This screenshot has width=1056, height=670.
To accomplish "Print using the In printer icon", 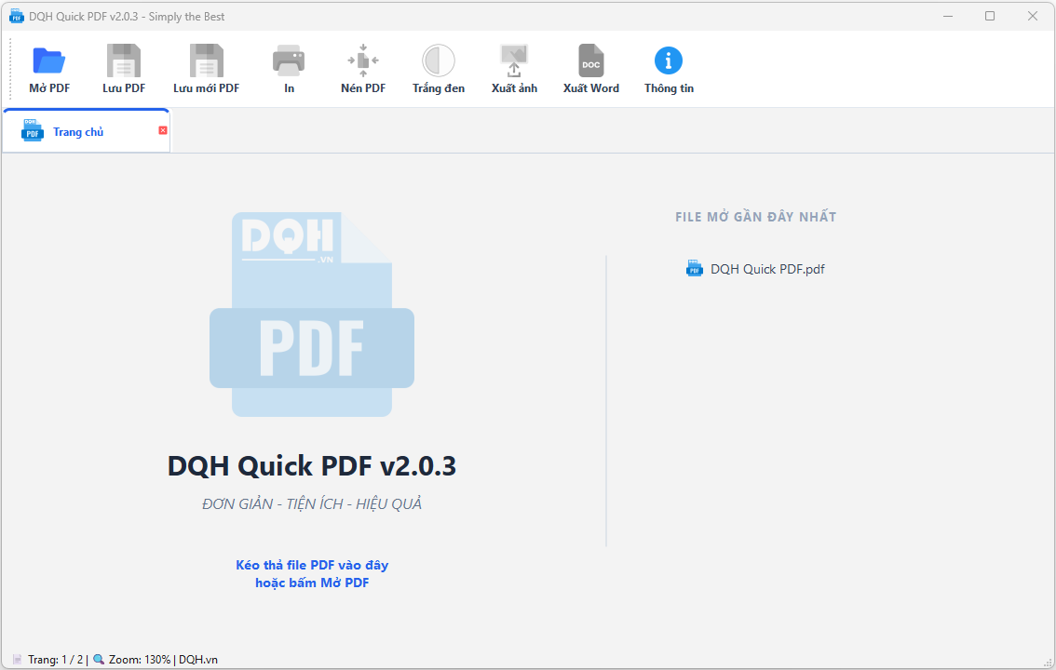I will pyautogui.click(x=289, y=61).
